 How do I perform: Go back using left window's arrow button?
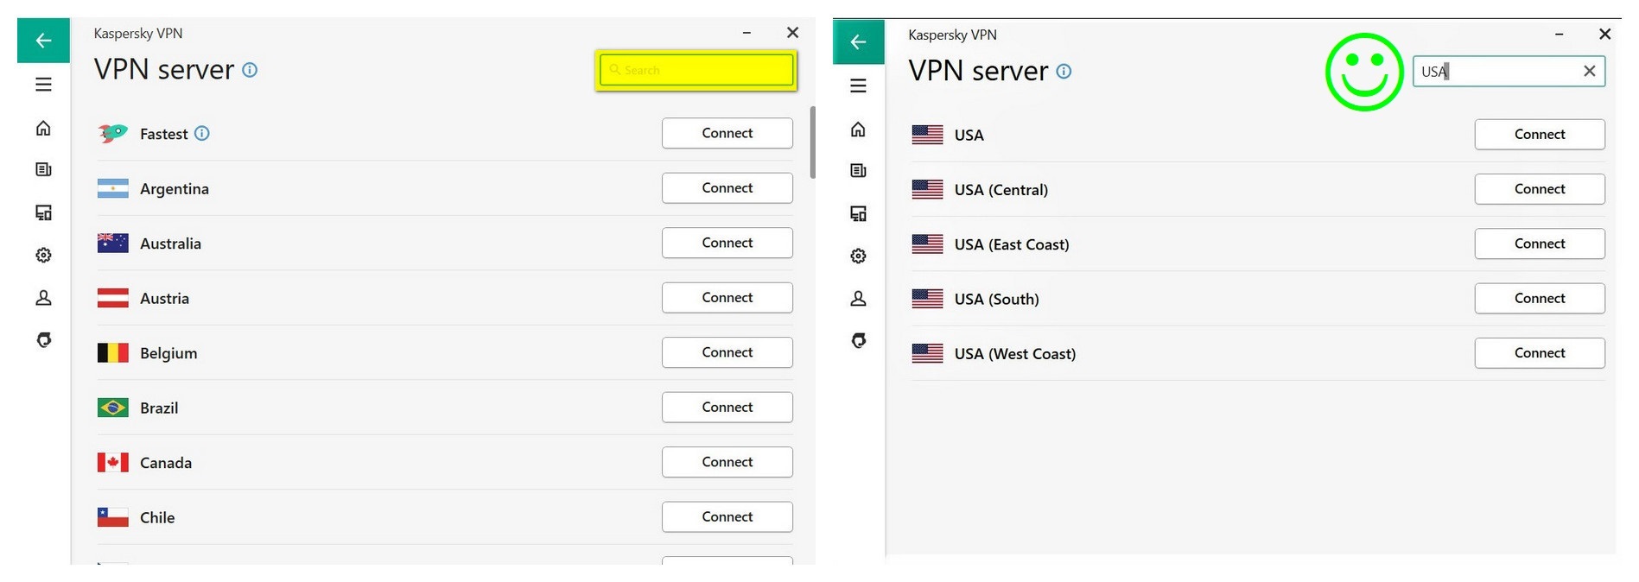click(43, 41)
